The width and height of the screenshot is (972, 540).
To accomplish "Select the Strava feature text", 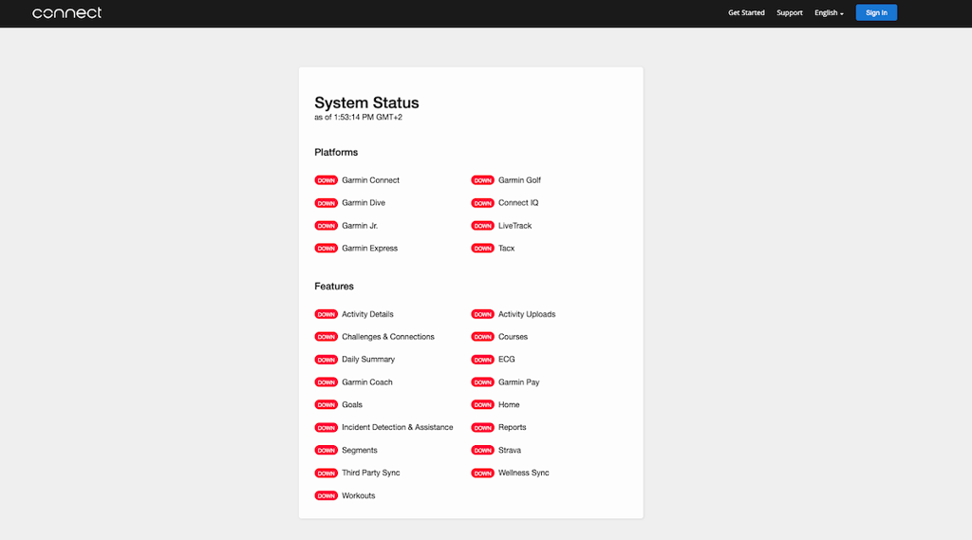I will tap(510, 450).
